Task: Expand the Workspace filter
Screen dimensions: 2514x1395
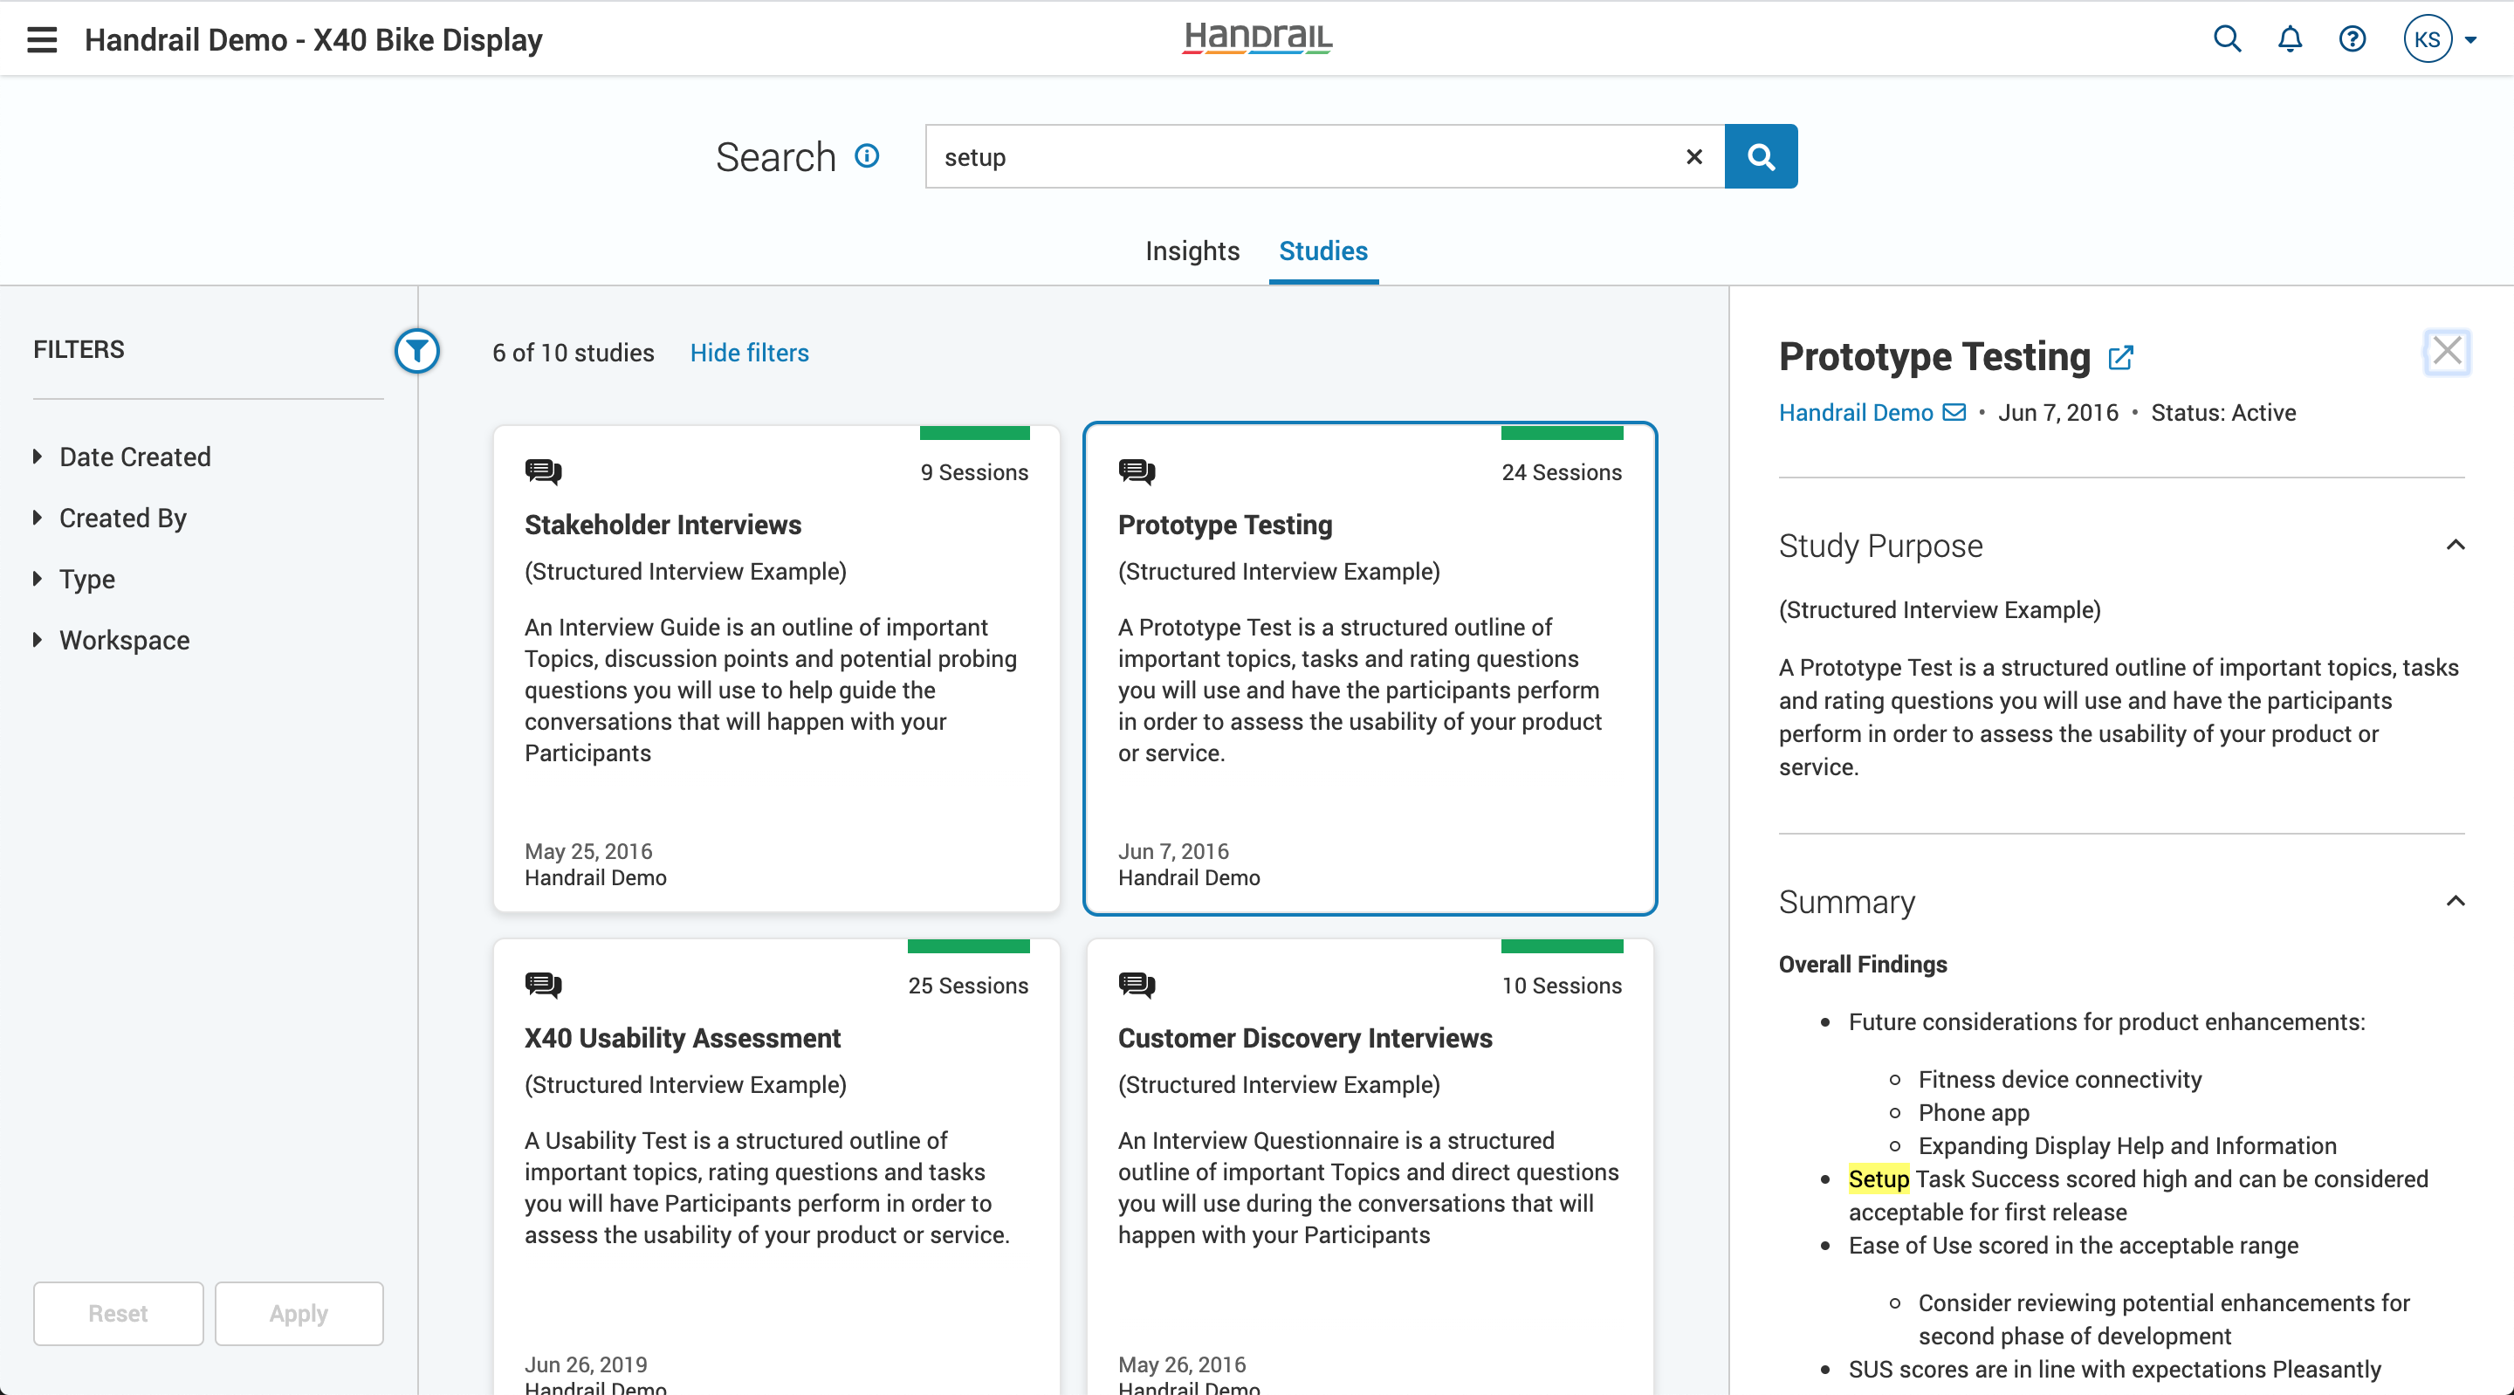Action: click(111, 641)
